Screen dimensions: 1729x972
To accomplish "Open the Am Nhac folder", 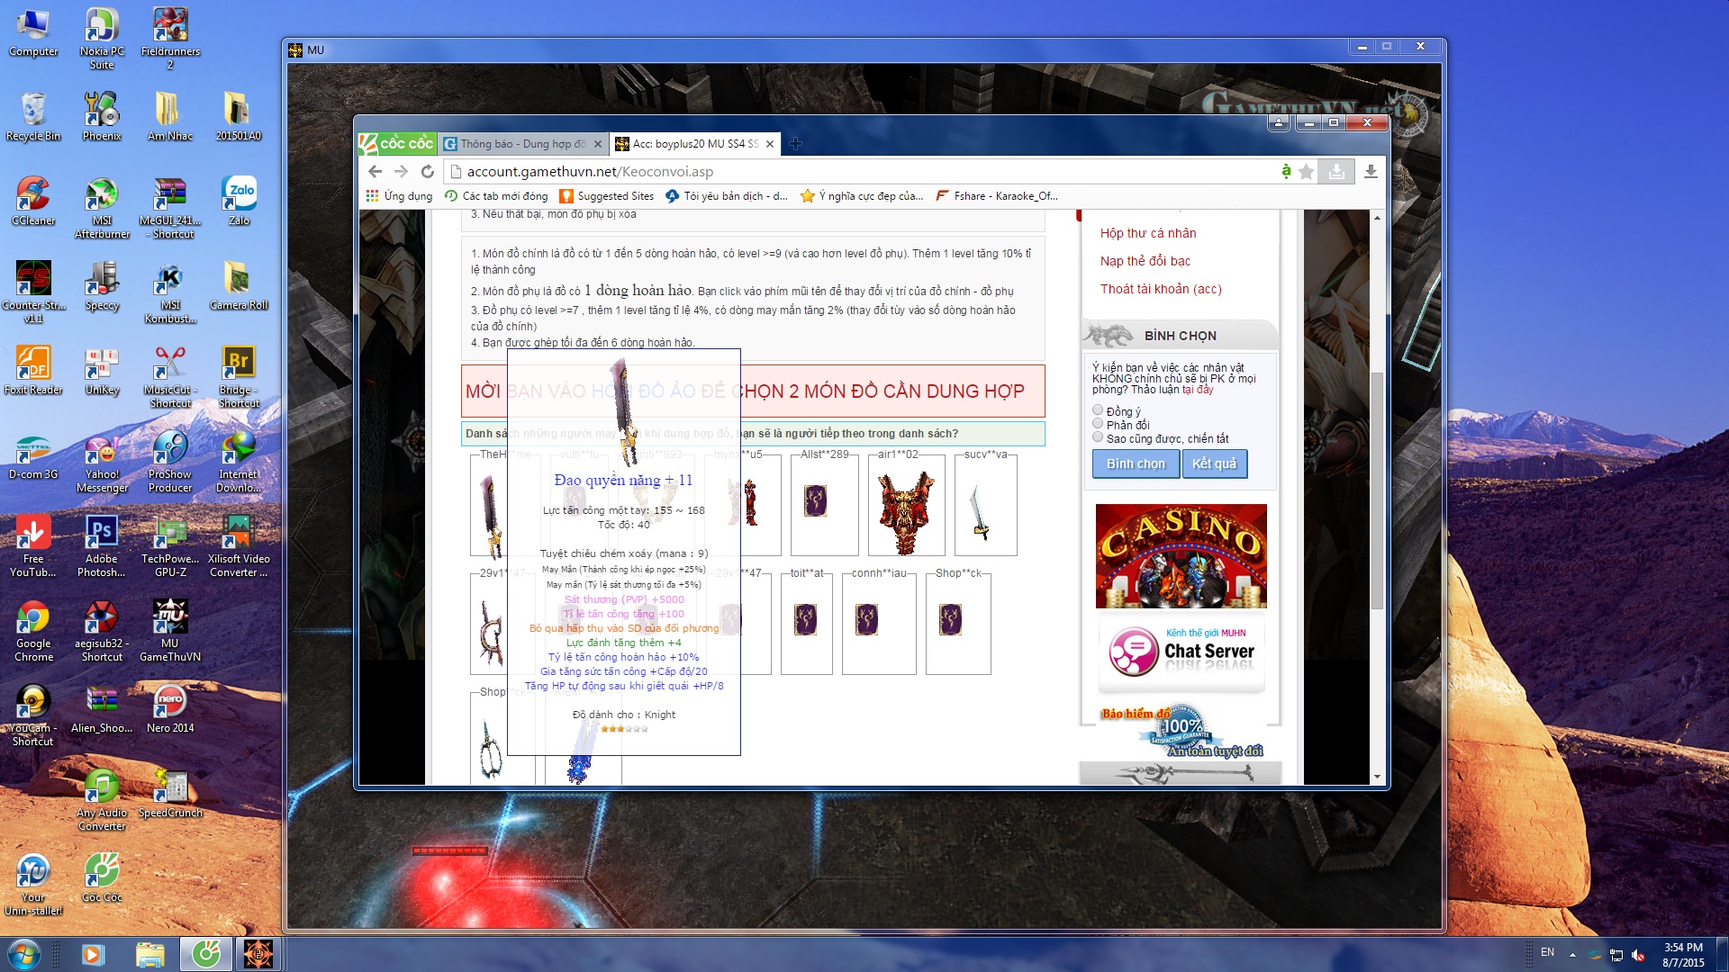I will [170, 117].
